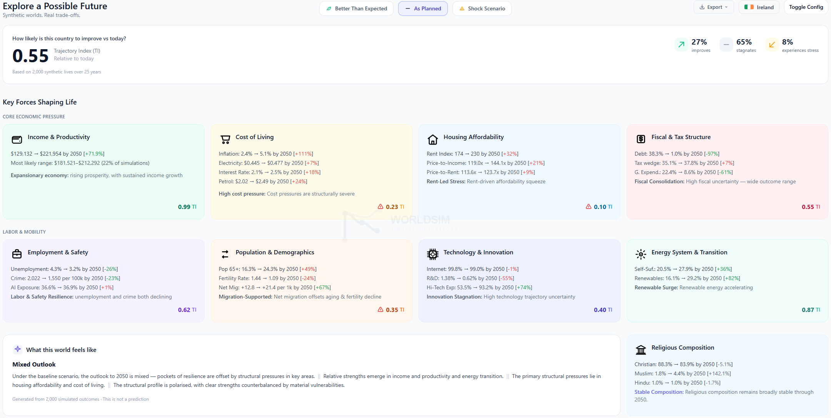Image resolution: width=831 pixels, height=418 pixels.
Task: Click the orange experiences stress arrow icon
Action: coord(772,45)
